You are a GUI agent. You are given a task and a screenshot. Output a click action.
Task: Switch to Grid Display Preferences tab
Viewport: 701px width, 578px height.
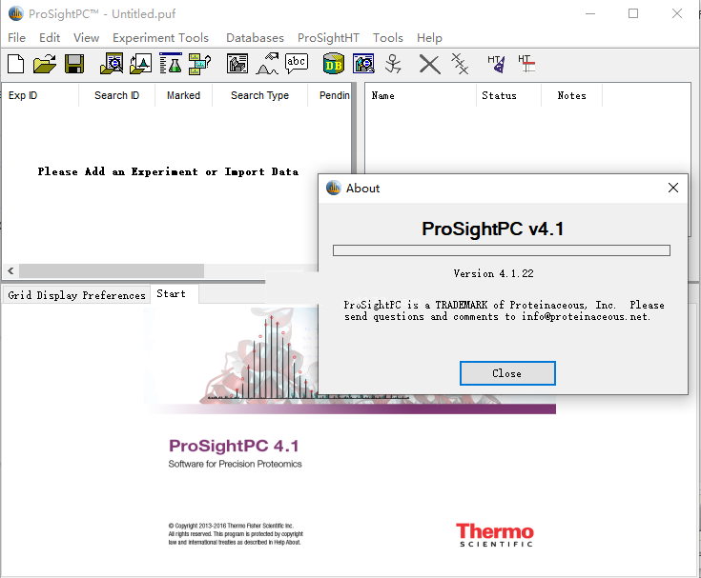76,295
